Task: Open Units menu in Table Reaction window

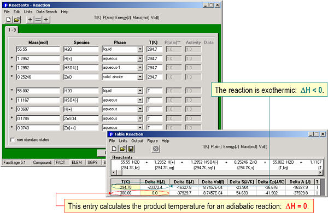Action: click(123, 141)
